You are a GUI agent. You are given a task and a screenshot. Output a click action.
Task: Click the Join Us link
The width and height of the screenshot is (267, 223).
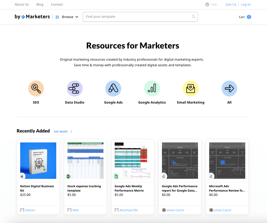pos(231,5)
